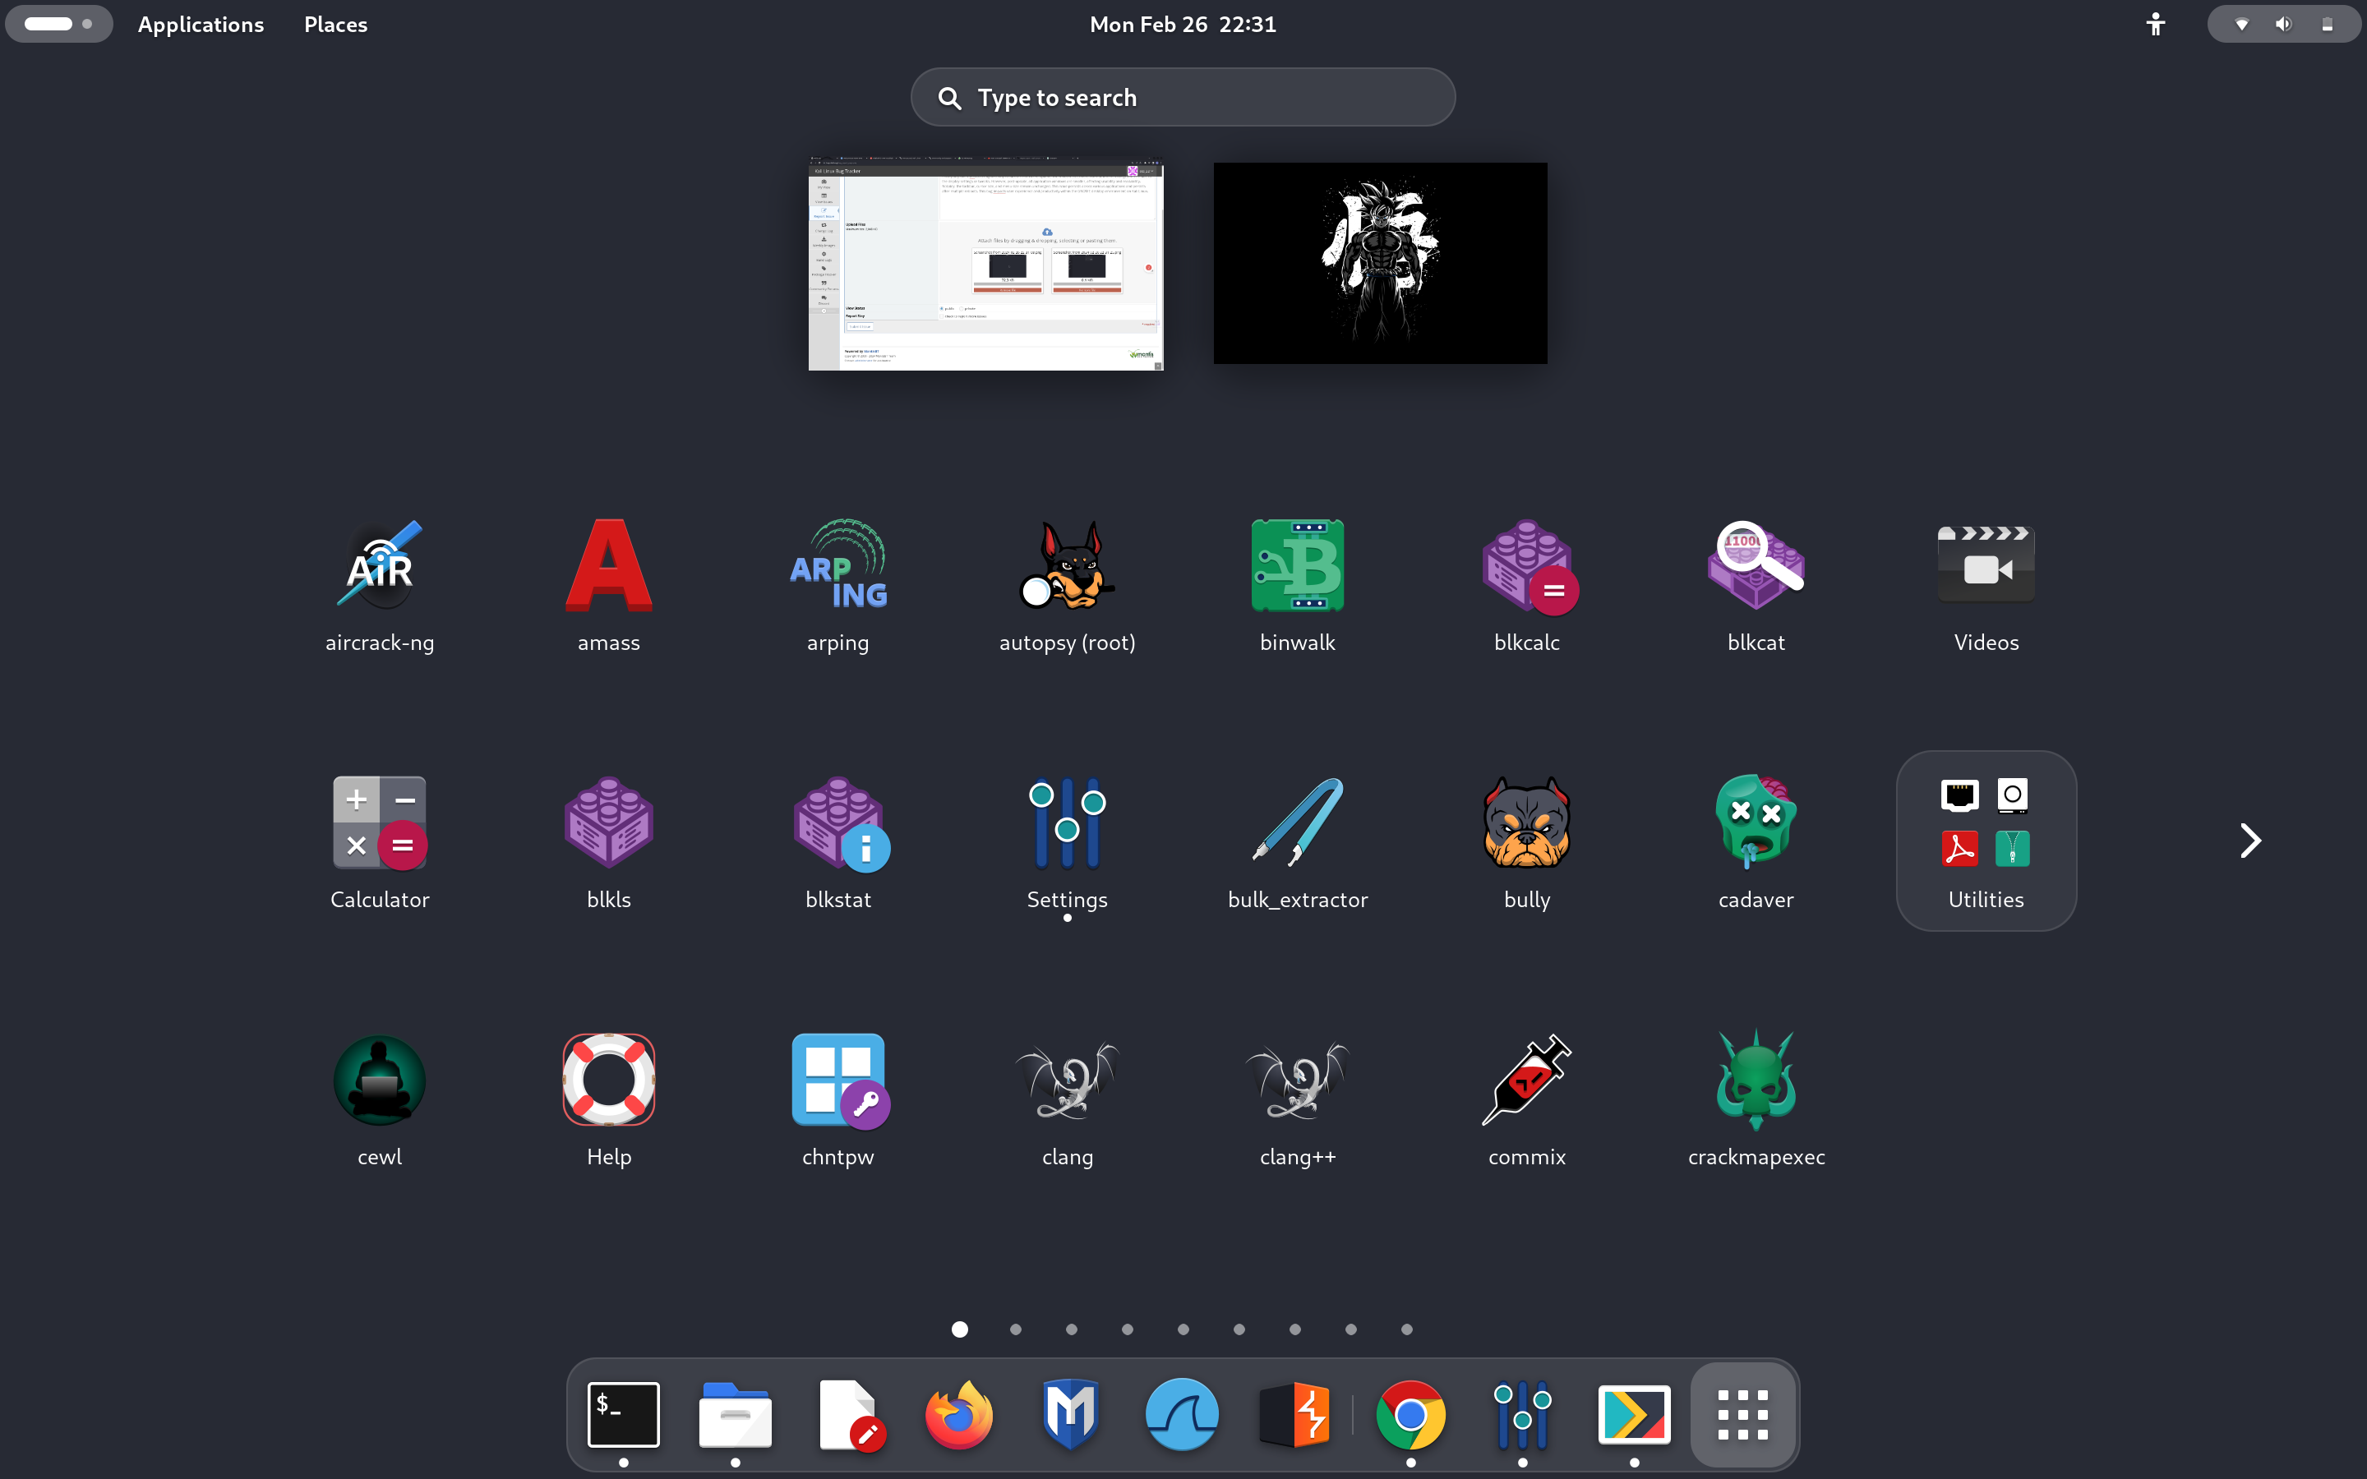Open the system status menu
The image size is (2367, 1479).
pyautogui.click(x=2283, y=24)
